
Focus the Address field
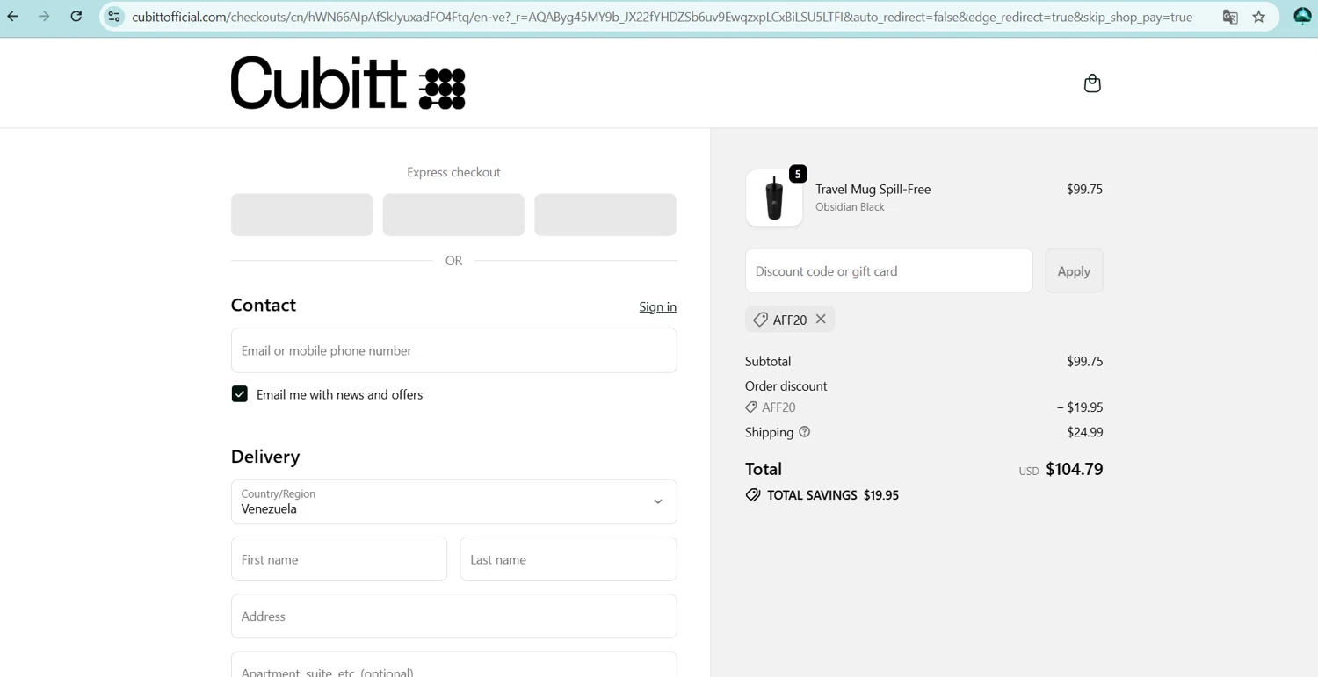tap(453, 616)
